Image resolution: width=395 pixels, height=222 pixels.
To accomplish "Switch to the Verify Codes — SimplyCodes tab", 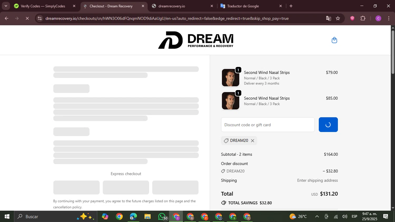I will (x=43, y=6).
